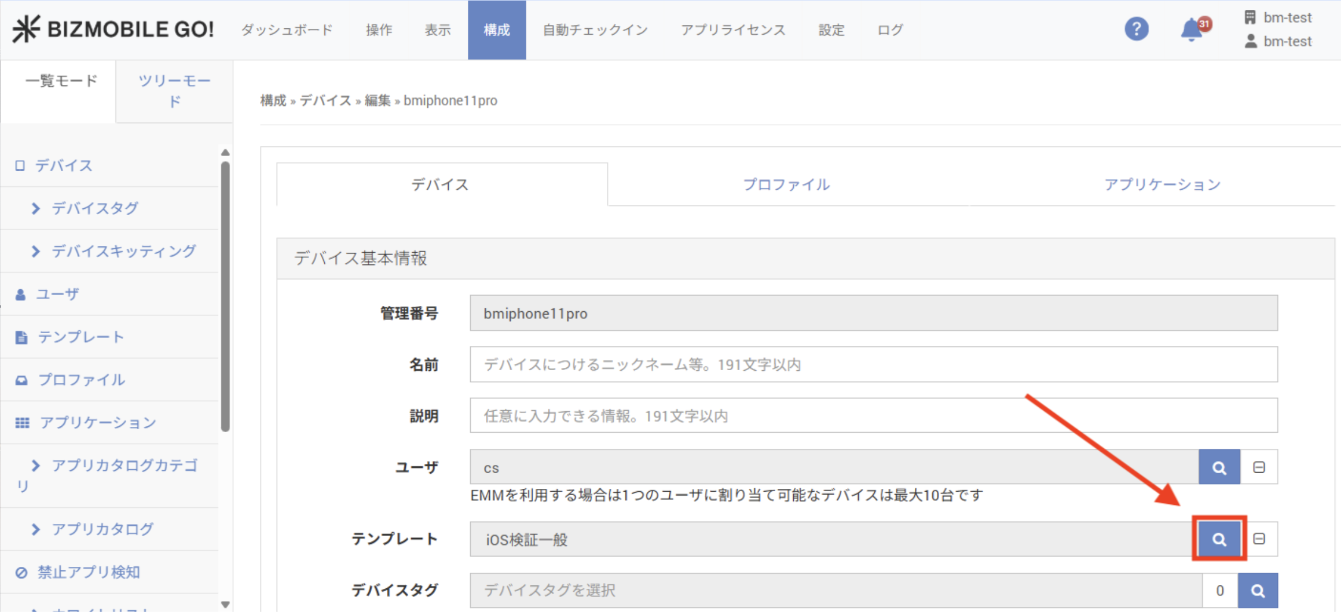Switch to the アプリケーション tab
This screenshot has width=1341, height=612.
click(1162, 185)
